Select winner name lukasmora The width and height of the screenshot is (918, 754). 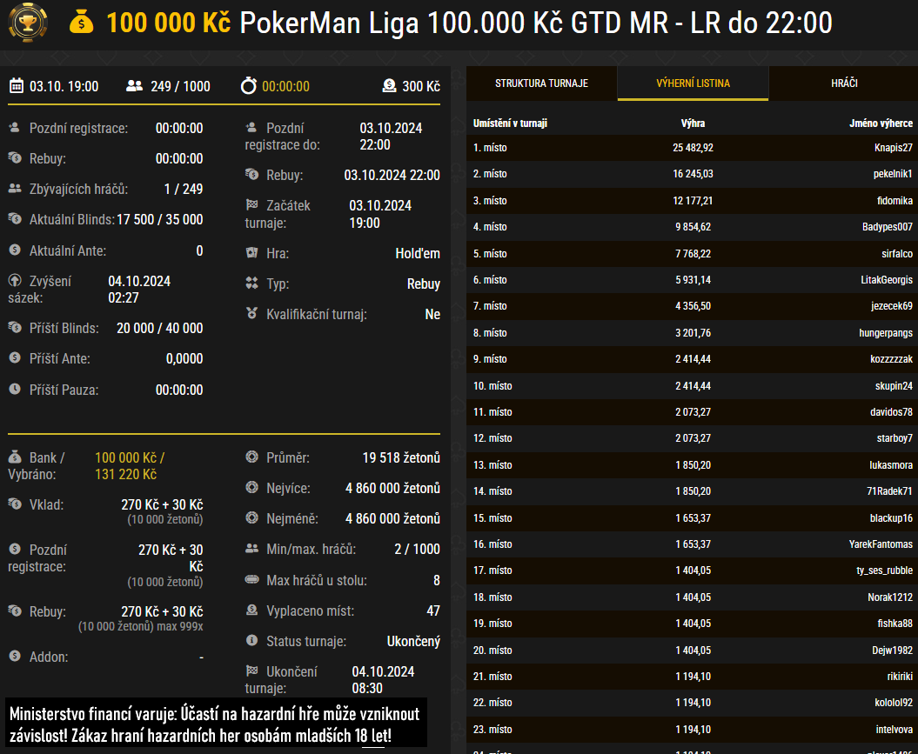tap(891, 465)
